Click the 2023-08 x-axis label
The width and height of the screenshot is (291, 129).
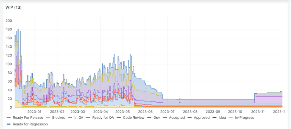click(x=190, y=112)
